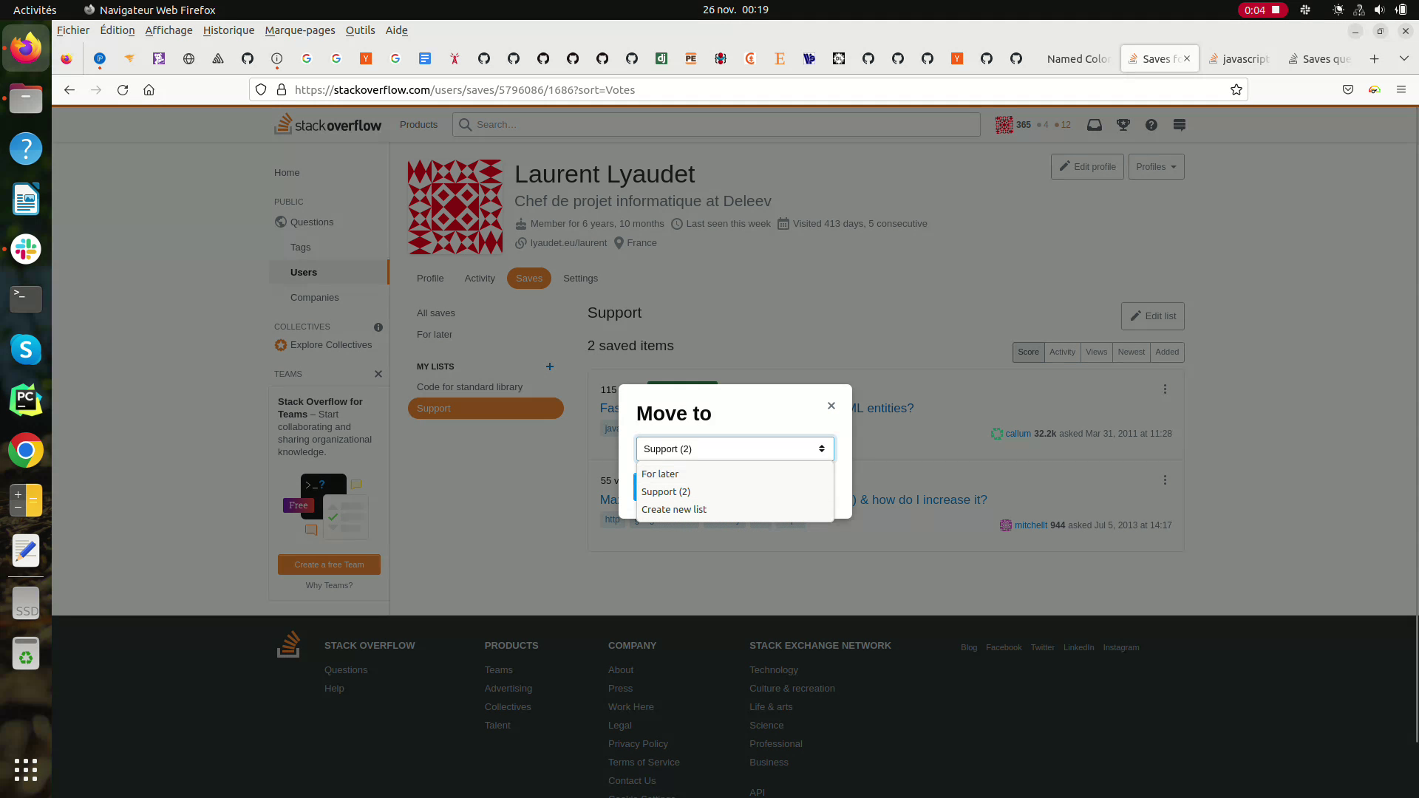Open the Settings profile tab
This screenshot has height=798, width=1419.
pos(580,279)
